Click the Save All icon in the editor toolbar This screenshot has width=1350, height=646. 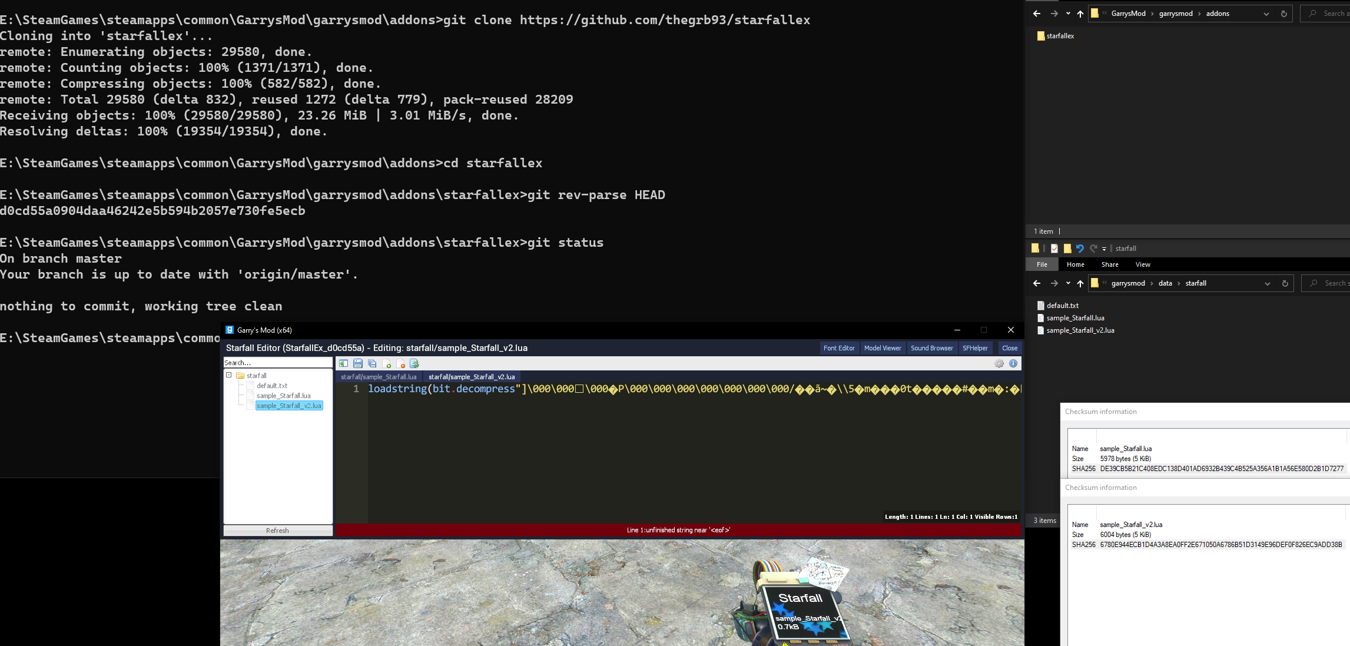pos(372,363)
